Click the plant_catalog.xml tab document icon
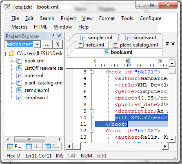The height and width of the screenshot is (164, 182). tap(115, 45)
